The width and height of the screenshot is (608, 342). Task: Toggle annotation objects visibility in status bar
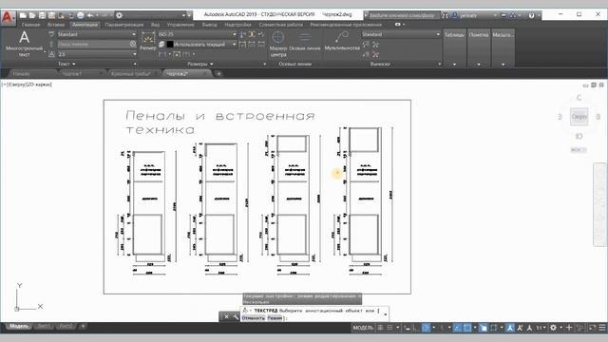(510, 328)
